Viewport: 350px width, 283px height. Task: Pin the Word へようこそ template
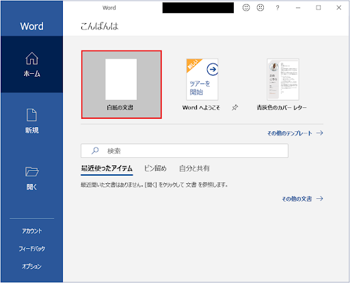[234, 107]
